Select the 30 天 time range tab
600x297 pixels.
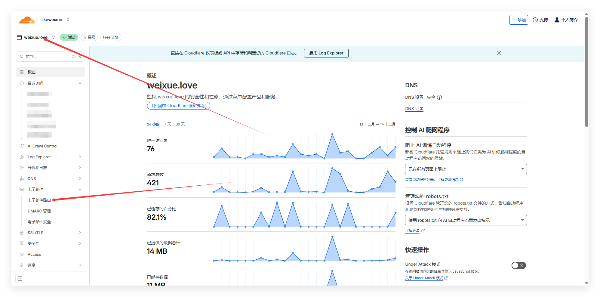click(x=180, y=124)
